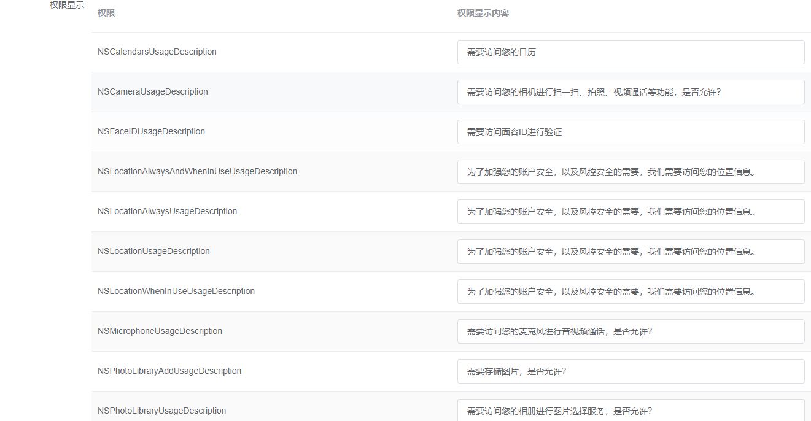
Task: Click the NSCalendarsUsageDescription text input field
Action: click(x=631, y=52)
